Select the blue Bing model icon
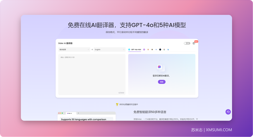The image size is (253, 137). coord(168,50)
